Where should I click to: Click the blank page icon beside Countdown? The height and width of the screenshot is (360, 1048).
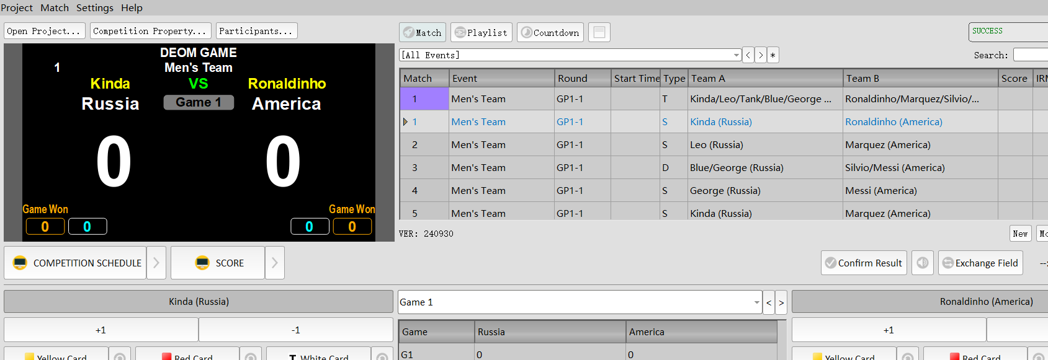click(x=599, y=32)
